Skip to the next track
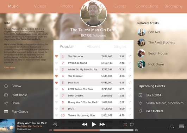 pyautogui.click(x=102, y=124)
